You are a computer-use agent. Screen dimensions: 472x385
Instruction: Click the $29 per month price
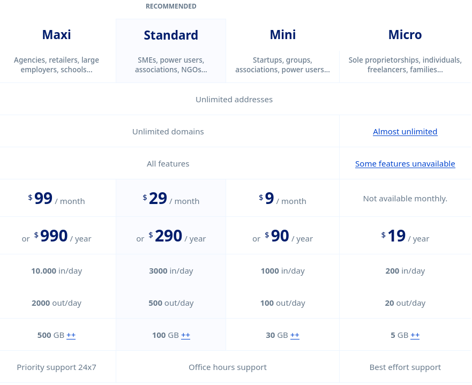pyautogui.click(x=171, y=199)
